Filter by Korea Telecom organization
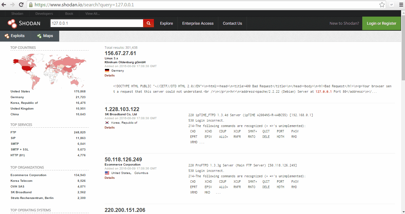The height and width of the screenshot is (214, 405). tap(21, 181)
